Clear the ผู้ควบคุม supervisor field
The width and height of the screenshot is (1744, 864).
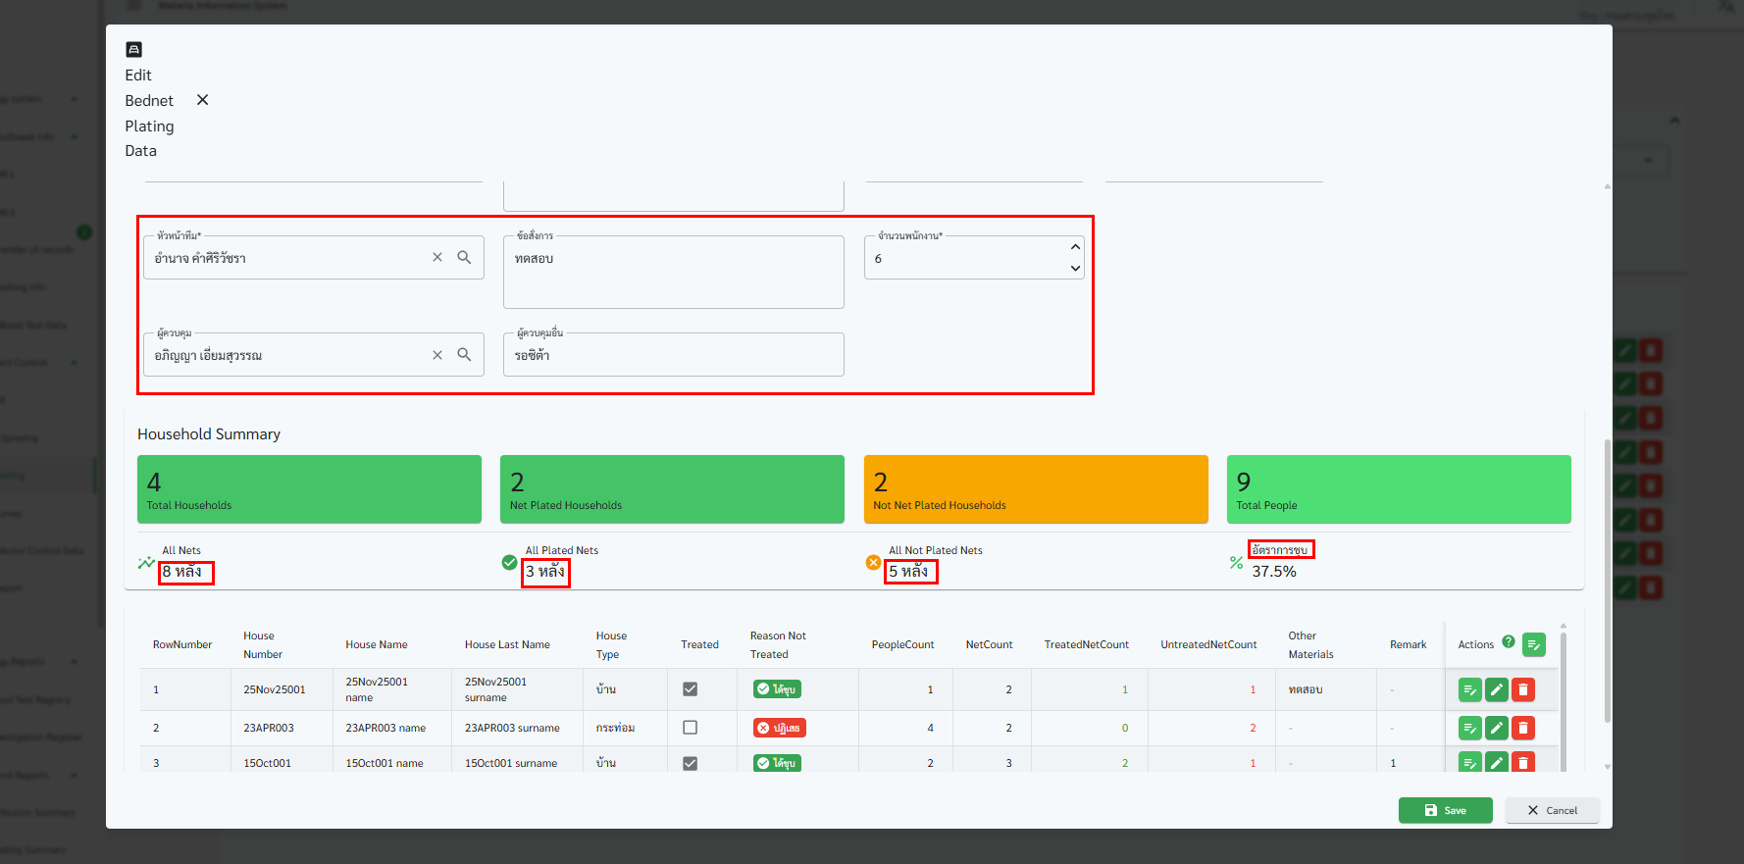[x=437, y=355]
